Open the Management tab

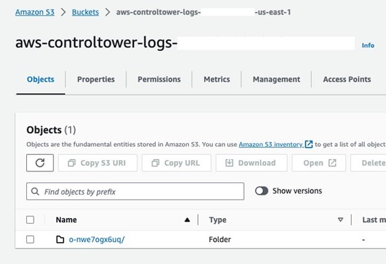(x=276, y=80)
